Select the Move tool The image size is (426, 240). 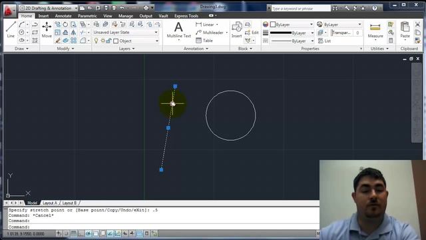tap(47, 29)
